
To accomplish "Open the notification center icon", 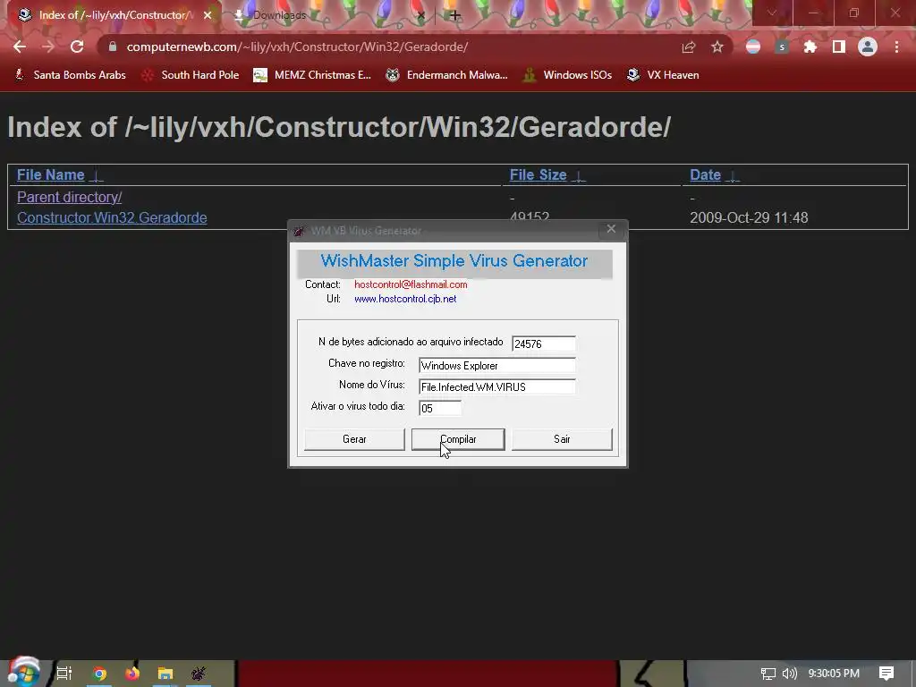I will point(886,674).
